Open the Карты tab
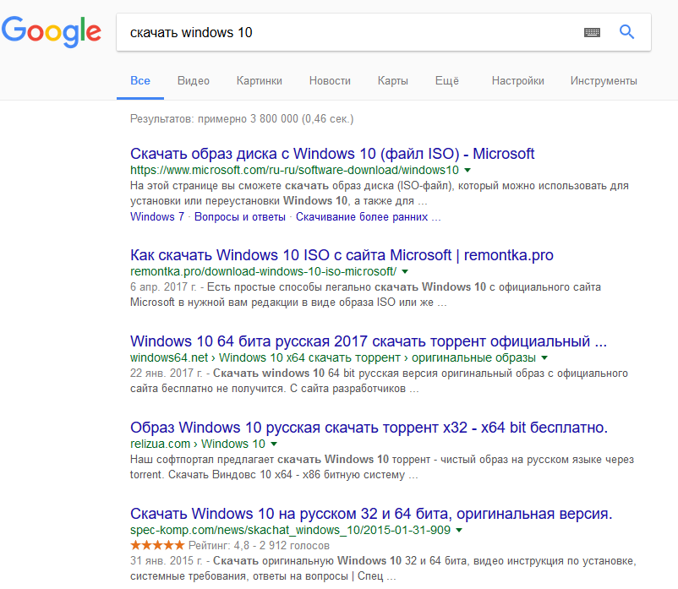678x589 pixels. (x=392, y=81)
